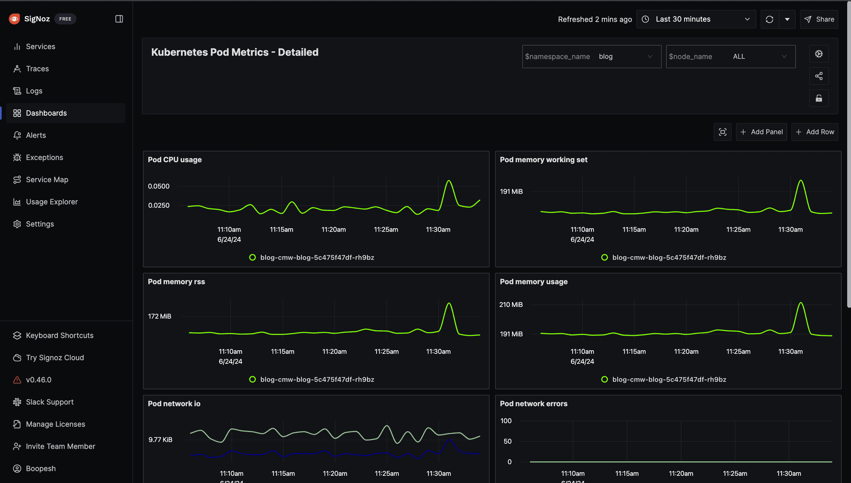Open the Last 30 minutes time range dropdown
This screenshot has width=851, height=483.
696,19
